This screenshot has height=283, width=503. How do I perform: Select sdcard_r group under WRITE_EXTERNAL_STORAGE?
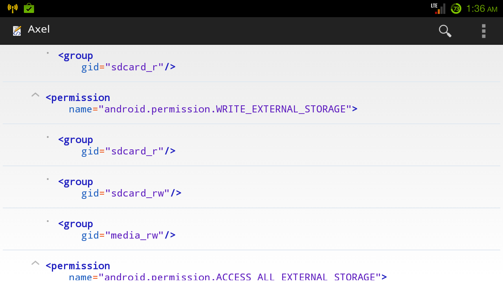pos(251,145)
